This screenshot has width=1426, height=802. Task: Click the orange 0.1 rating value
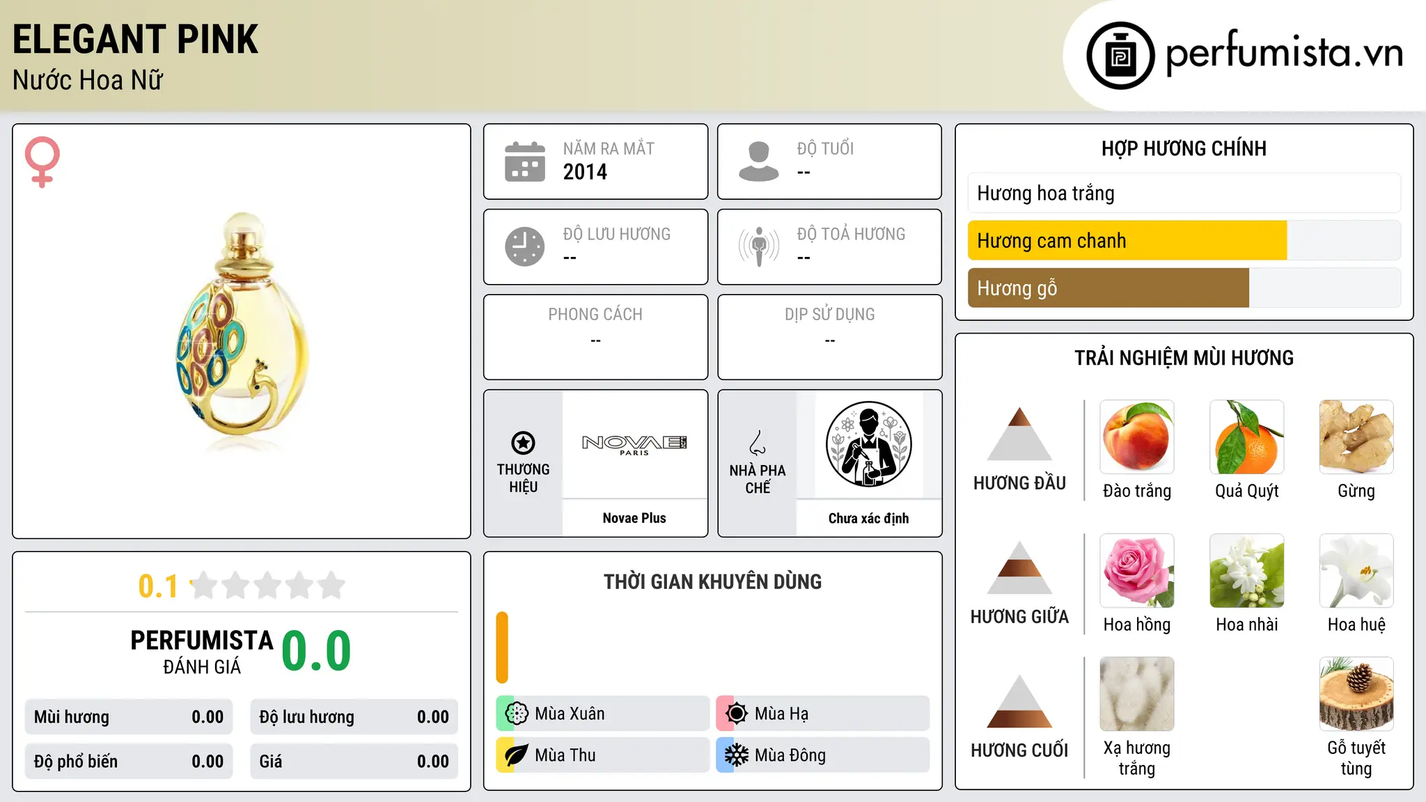click(158, 586)
